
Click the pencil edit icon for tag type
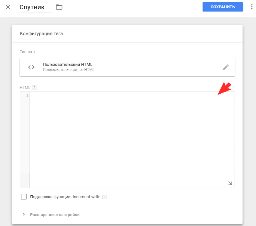(226, 67)
